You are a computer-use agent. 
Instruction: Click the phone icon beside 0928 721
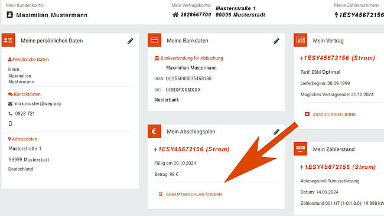[10, 114]
